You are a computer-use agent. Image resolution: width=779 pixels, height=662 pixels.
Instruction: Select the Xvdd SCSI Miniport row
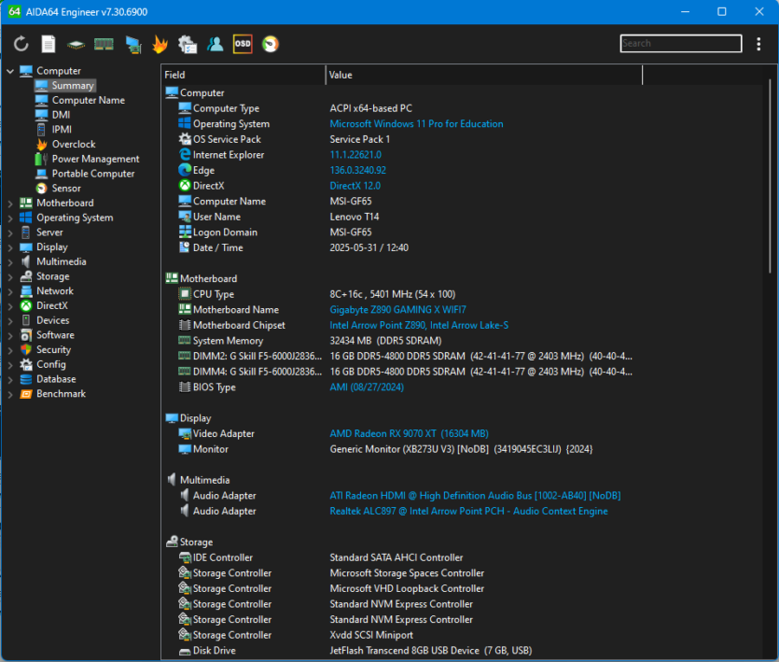[402, 635]
